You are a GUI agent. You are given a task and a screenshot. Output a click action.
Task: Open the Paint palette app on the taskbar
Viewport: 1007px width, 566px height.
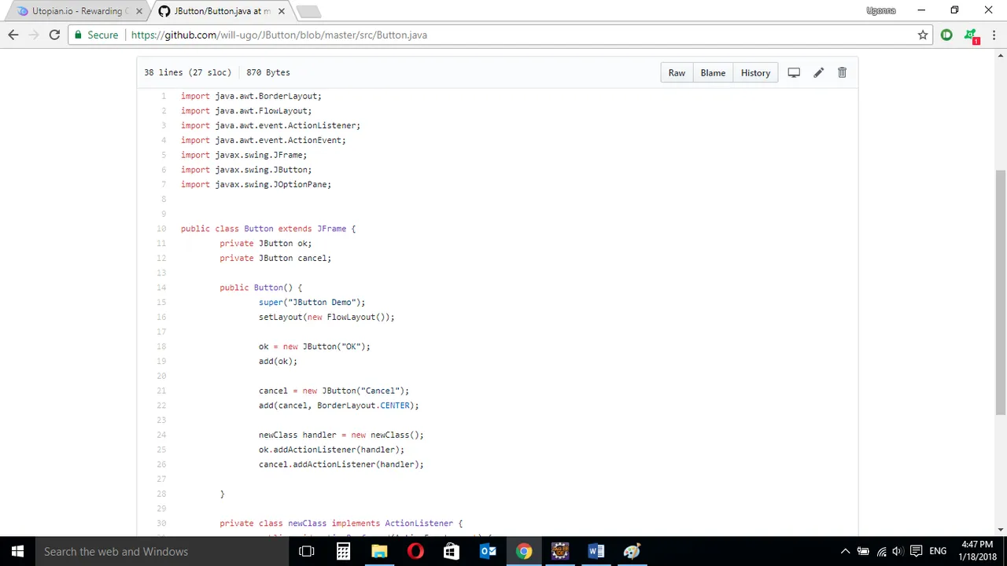point(633,551)
